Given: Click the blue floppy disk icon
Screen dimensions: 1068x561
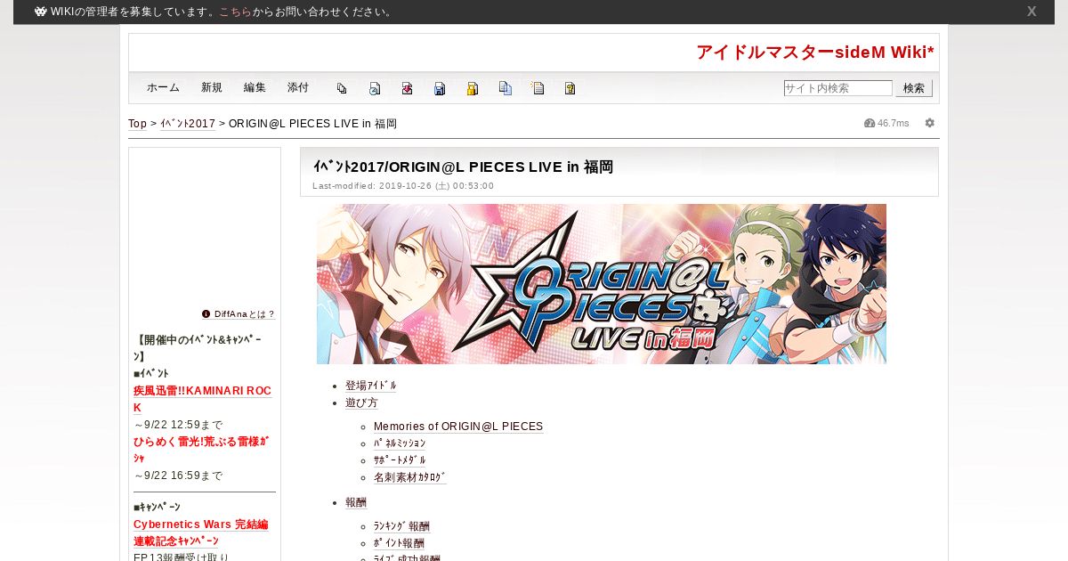Looking at the screenshot, I should pyautogui.click(x=440, y=88).
